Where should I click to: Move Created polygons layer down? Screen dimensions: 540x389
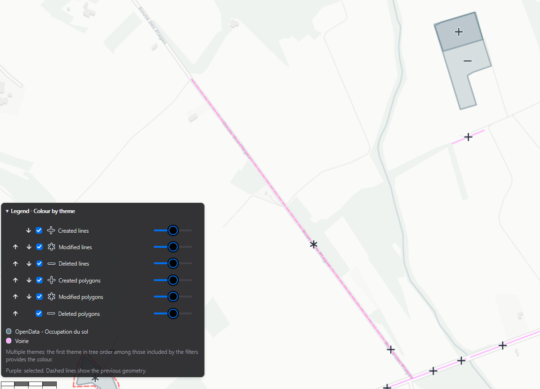click(x=29, y=280)
